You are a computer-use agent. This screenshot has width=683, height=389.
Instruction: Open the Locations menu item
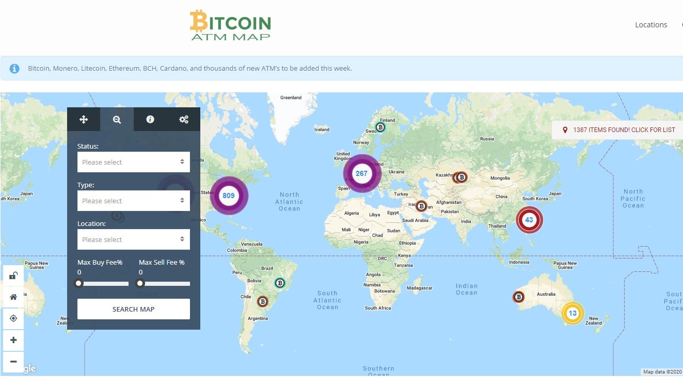pyautogui.click(x=651, y=24)
